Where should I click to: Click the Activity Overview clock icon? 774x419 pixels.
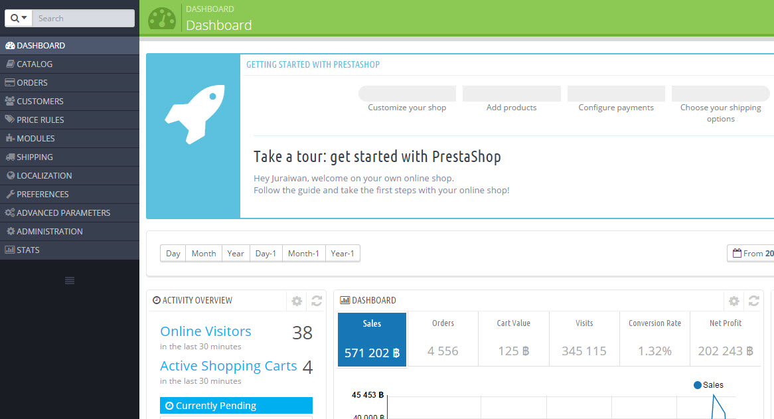157,300
